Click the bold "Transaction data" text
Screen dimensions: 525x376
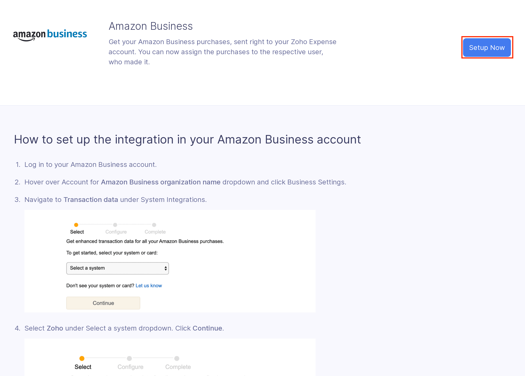click(x=91, y=200)
